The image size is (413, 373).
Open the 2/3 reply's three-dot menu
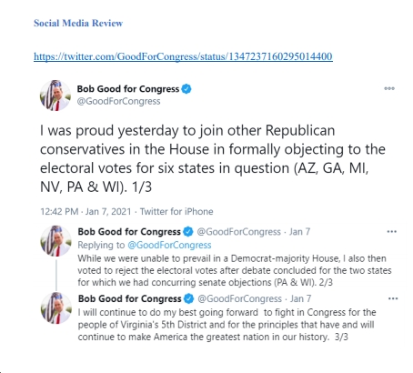(392, 232)
